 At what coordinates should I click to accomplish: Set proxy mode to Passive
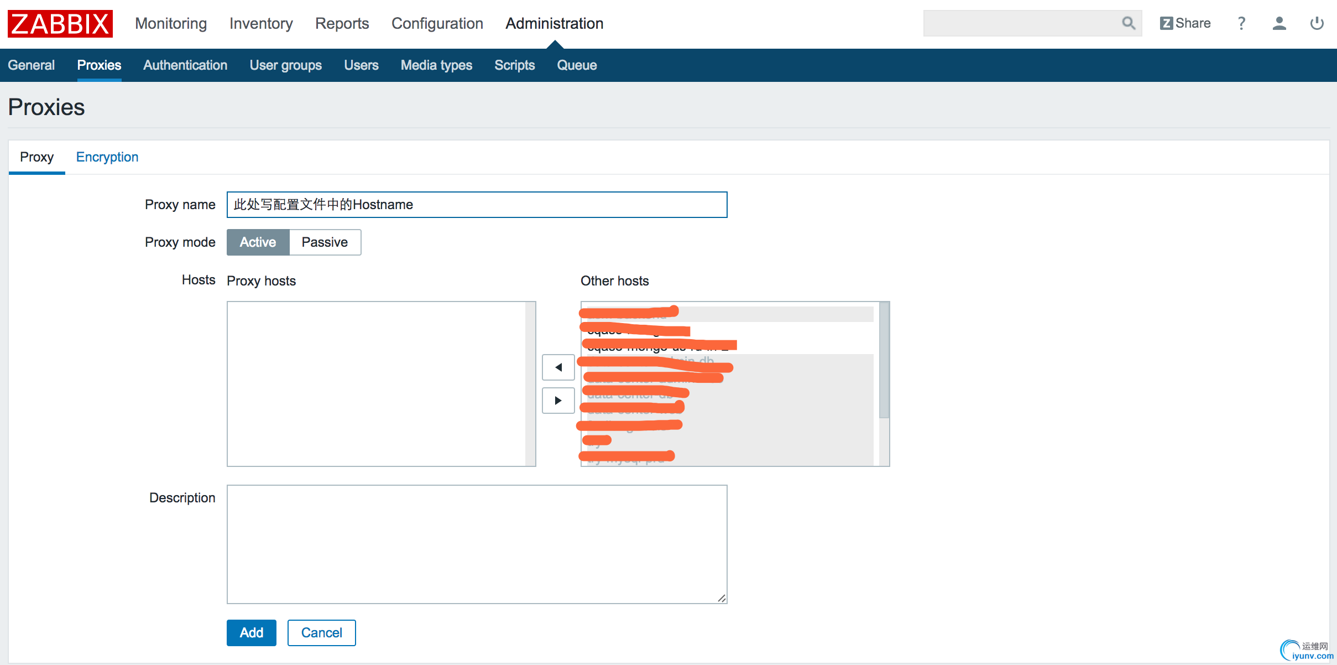point(325,242)
